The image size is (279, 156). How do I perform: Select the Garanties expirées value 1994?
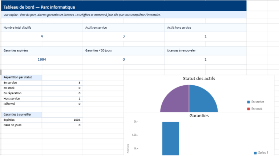[x=42, y=59]
